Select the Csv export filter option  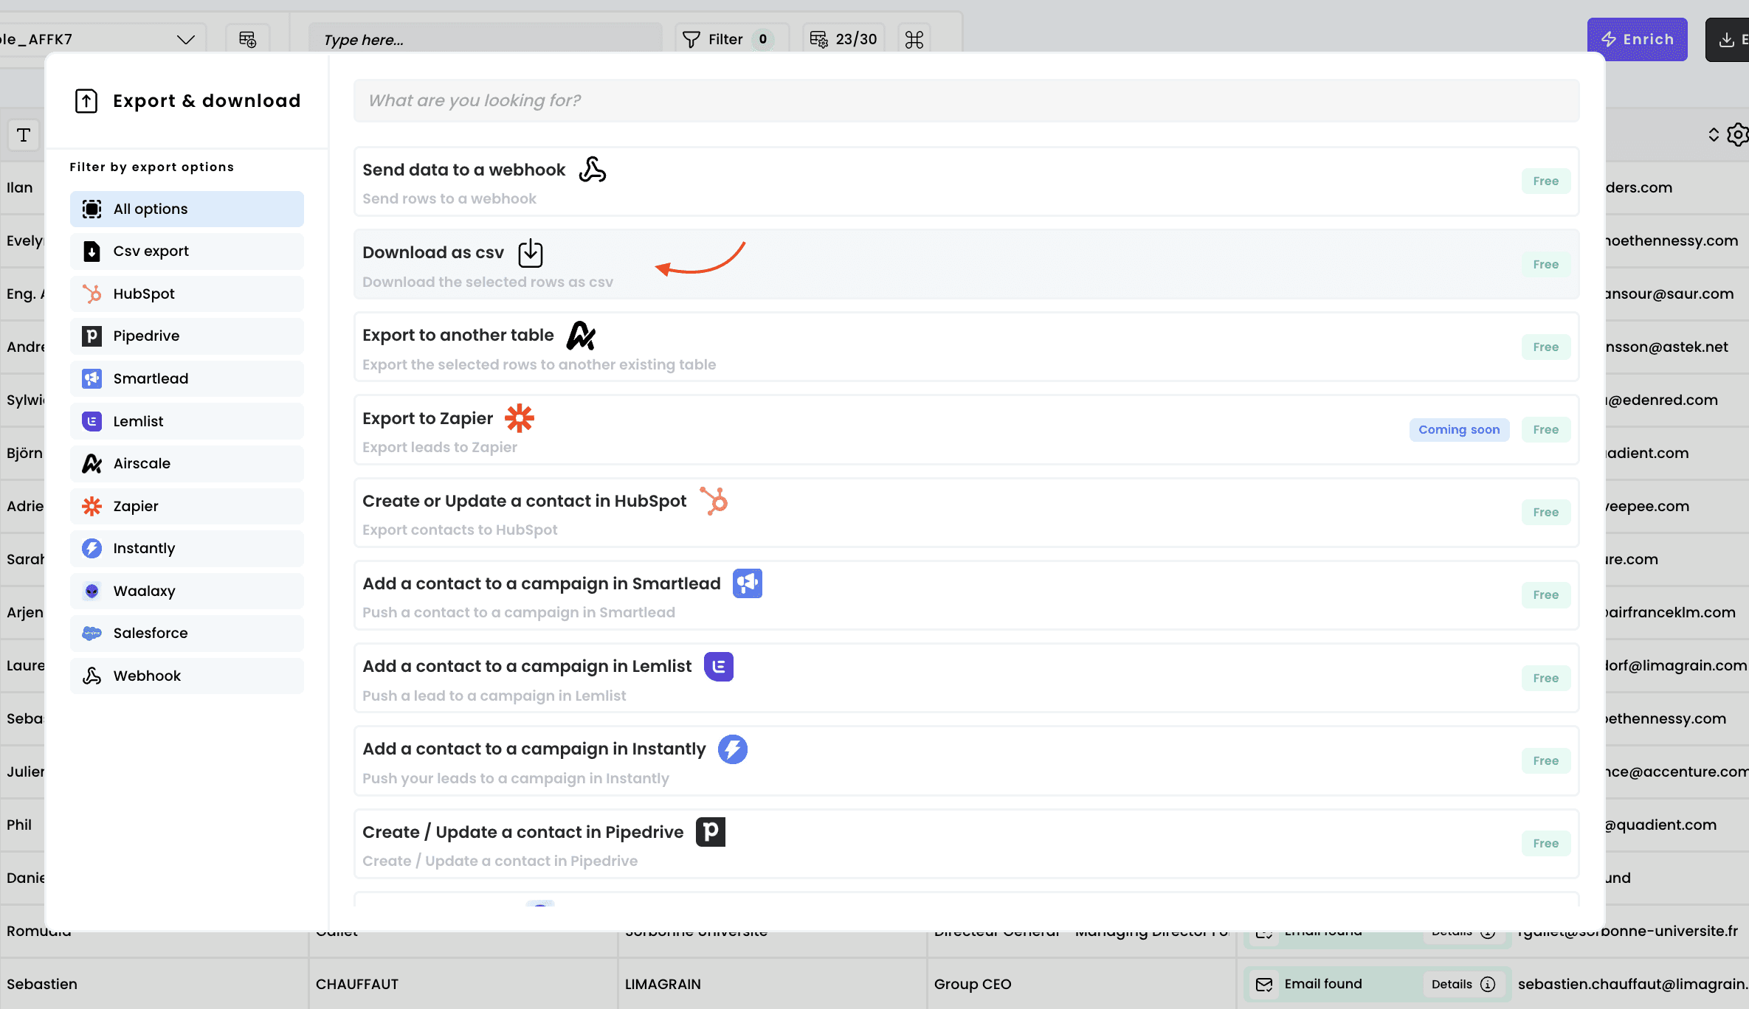tap(187, 252)
